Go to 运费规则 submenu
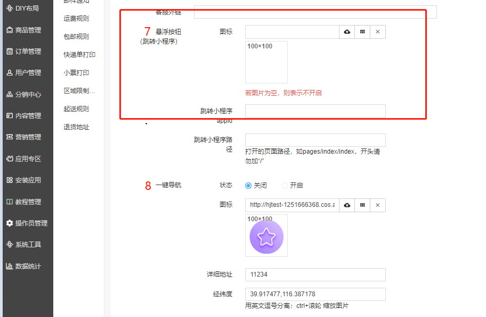The width and height of the screenshot is (486, 317). tap(76, 19)
